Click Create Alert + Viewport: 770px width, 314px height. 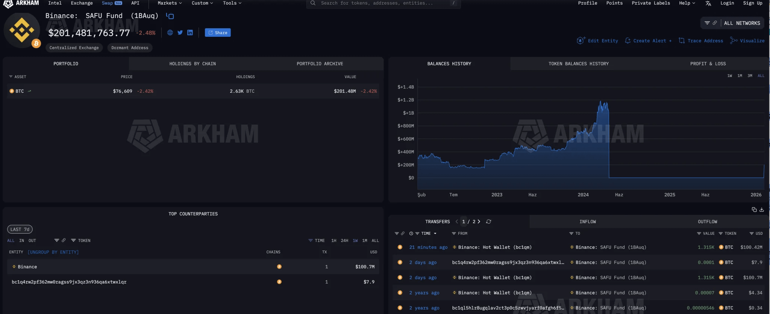point(648,41)
